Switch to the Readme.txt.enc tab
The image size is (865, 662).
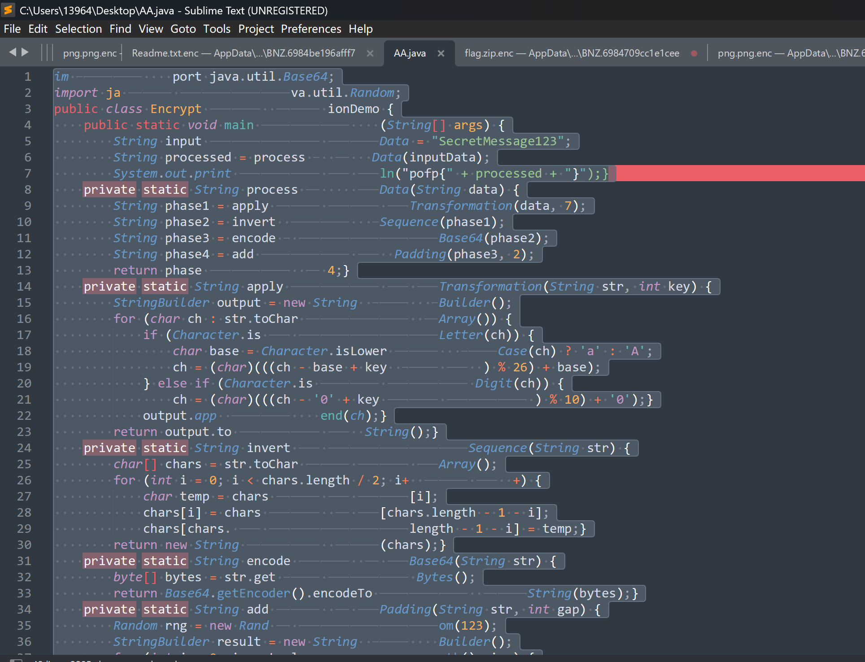pos(243,53)
